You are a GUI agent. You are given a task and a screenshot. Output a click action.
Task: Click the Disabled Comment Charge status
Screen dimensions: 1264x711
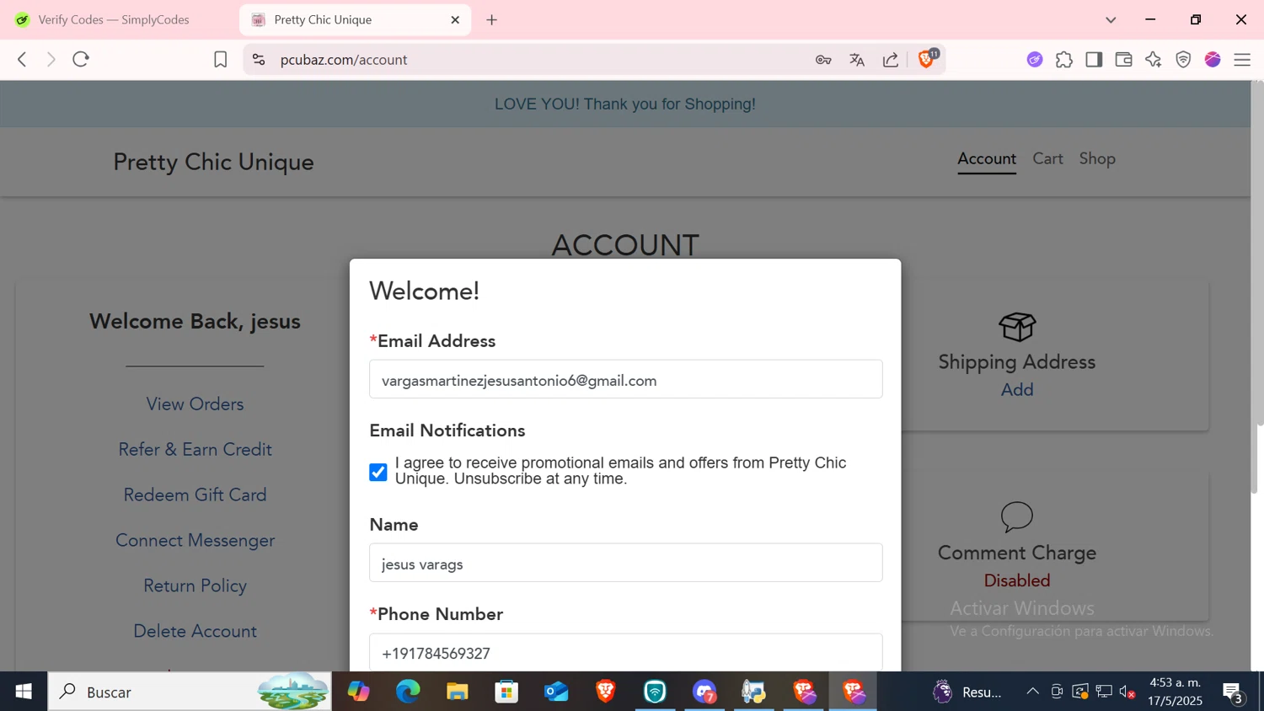point(1017,580)
